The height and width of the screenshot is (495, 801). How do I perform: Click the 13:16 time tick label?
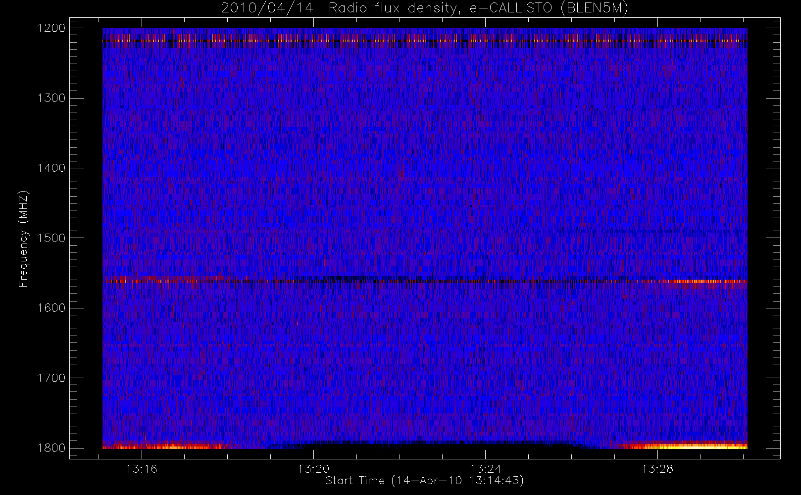coord(142,469)
